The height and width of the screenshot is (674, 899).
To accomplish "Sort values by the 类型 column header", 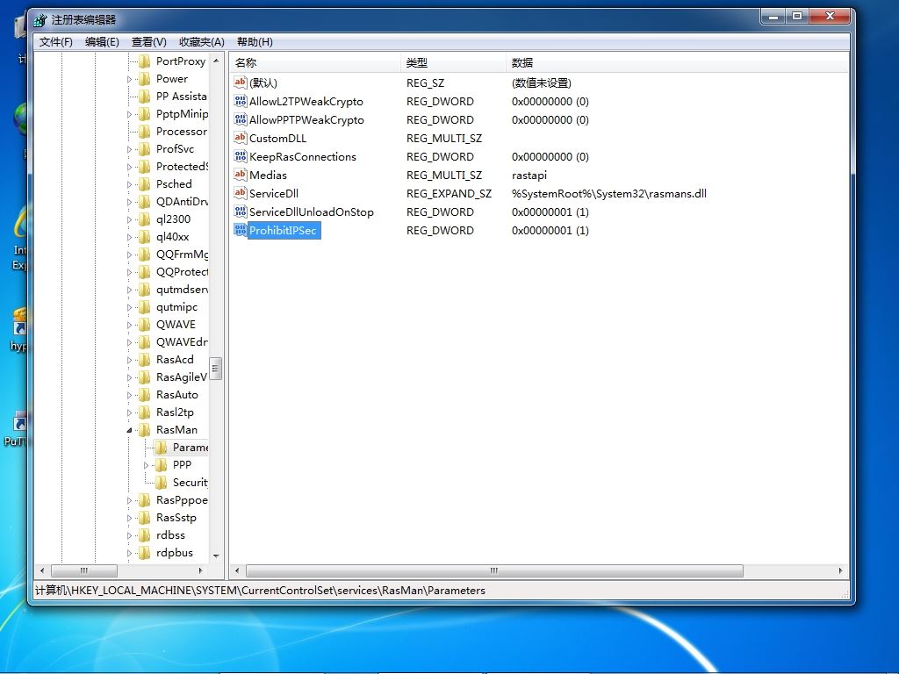I will (x=453, y=62).
